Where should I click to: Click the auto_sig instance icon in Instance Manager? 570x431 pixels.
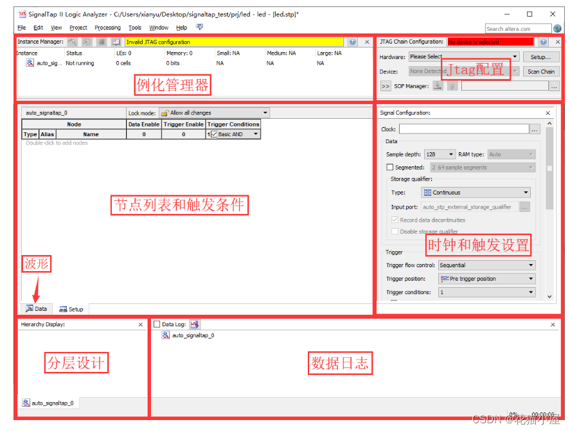click(30, 63)
